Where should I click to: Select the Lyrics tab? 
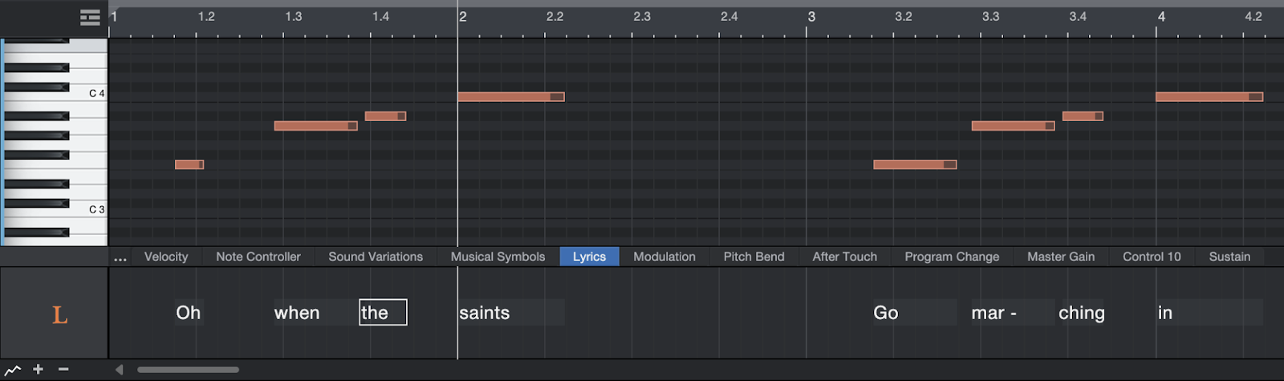(x=589, y=257)
